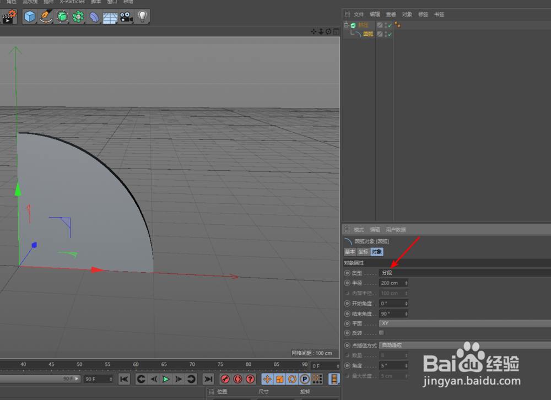
Task: Click the 角度 field showing 5°
Action: (x=393, y=365)
